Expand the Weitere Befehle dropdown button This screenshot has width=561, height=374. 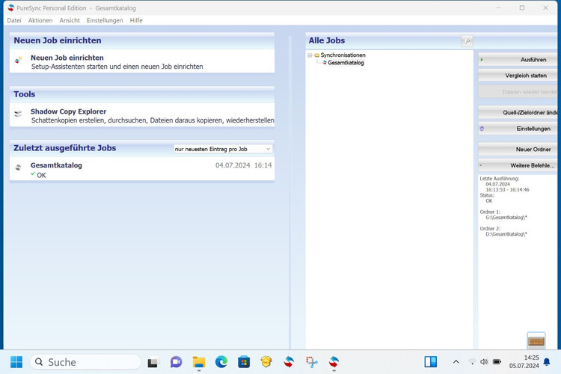518,165
